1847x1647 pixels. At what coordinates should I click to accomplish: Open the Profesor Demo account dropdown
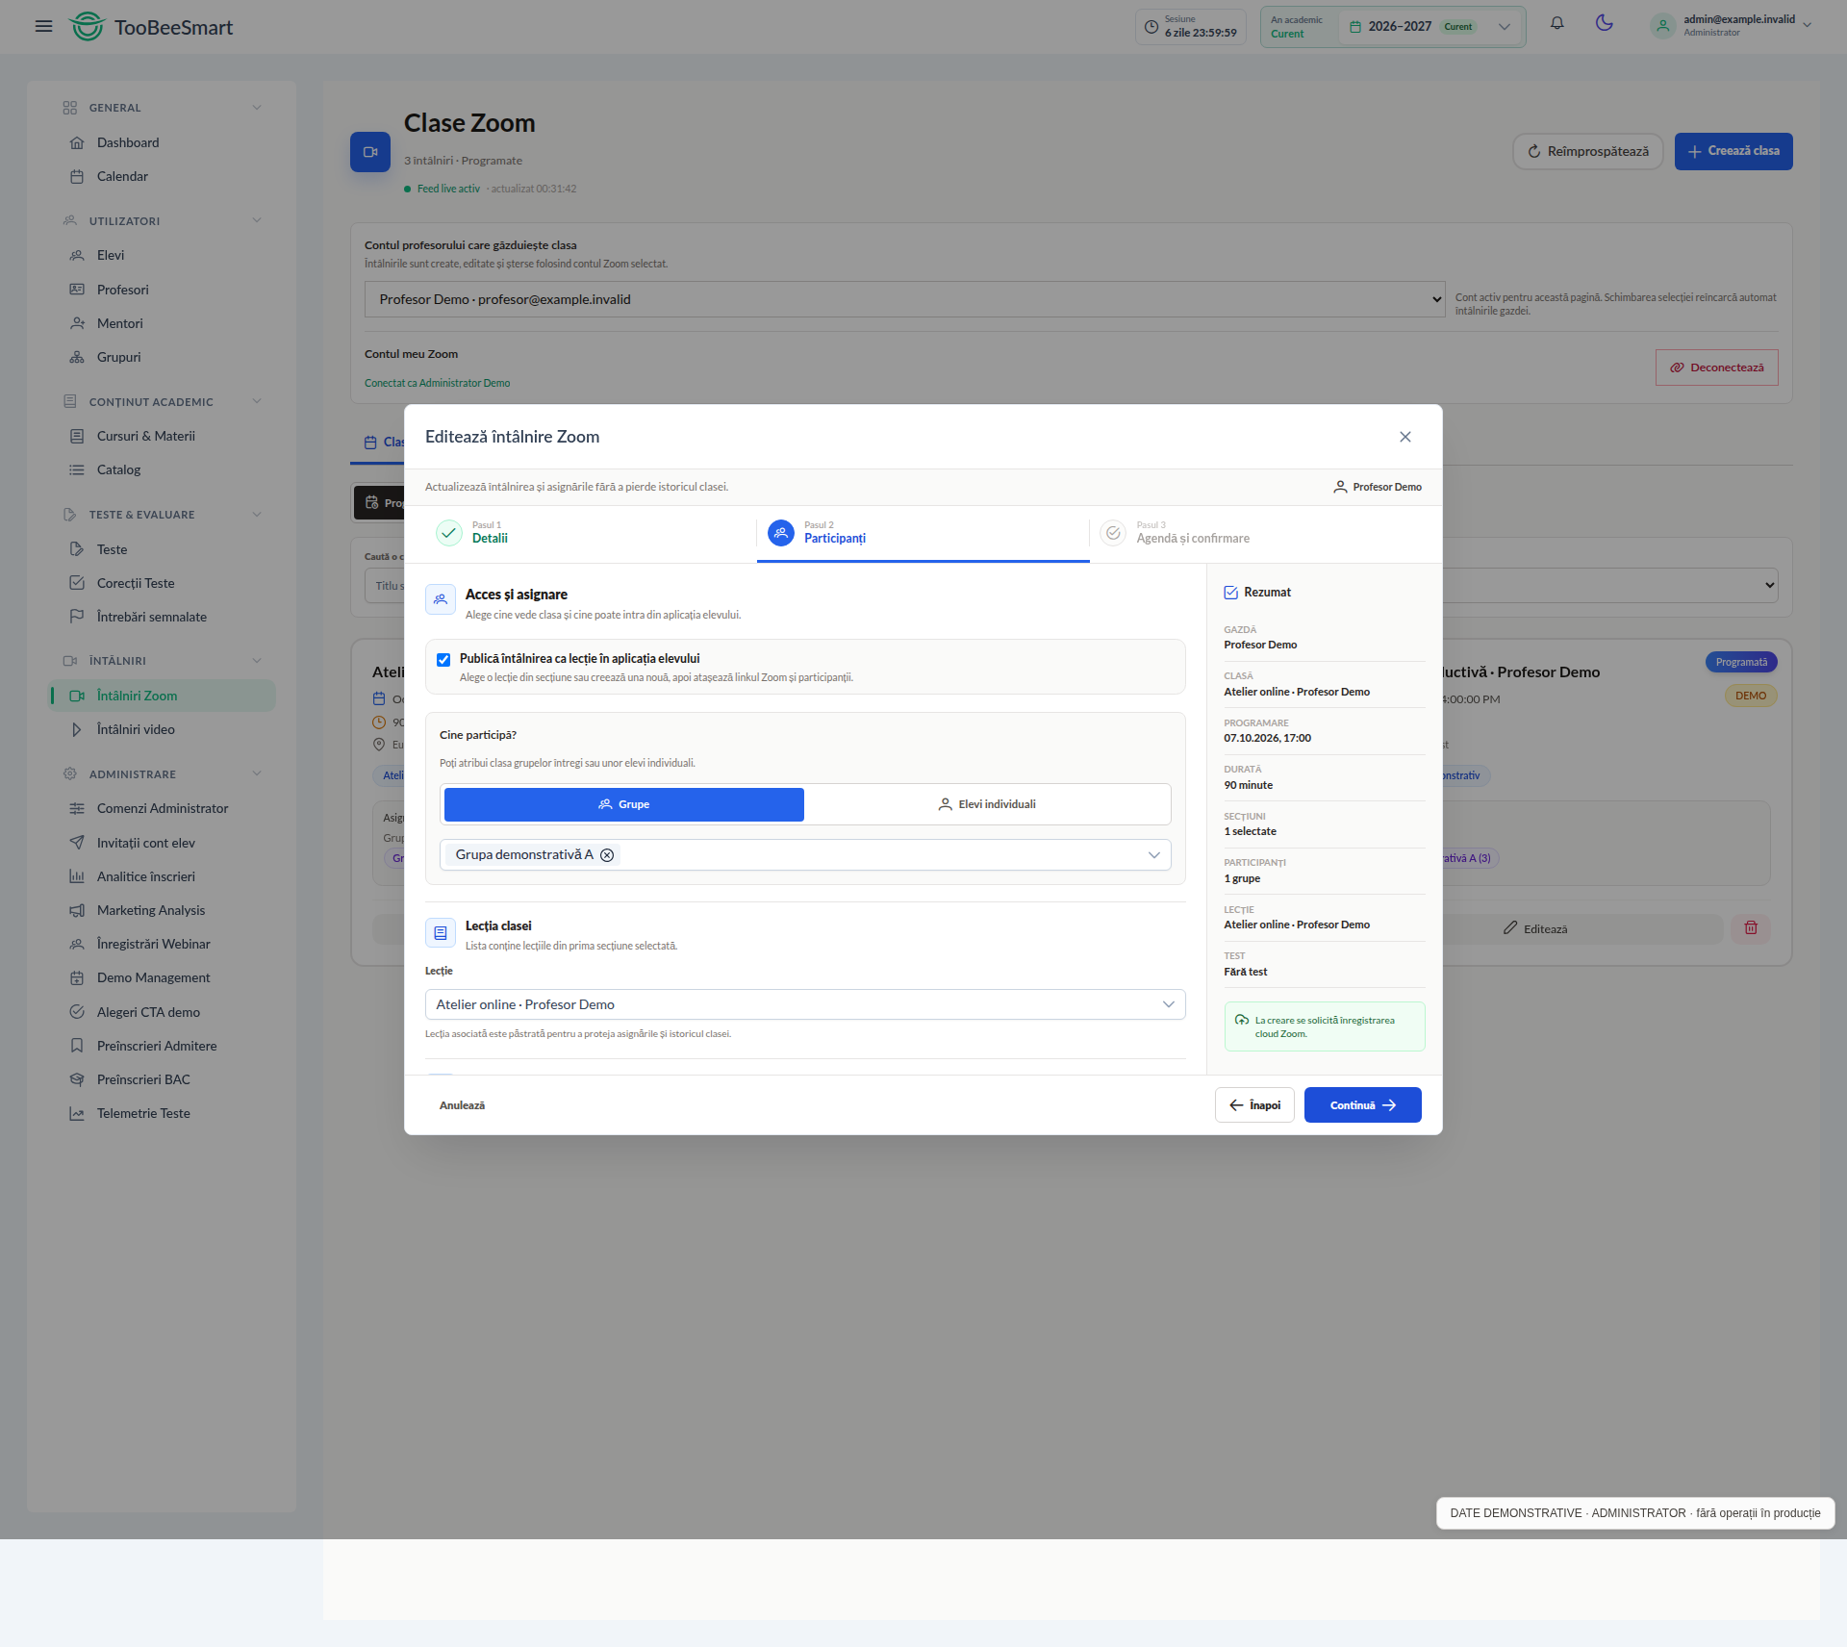tap(904, 299)
